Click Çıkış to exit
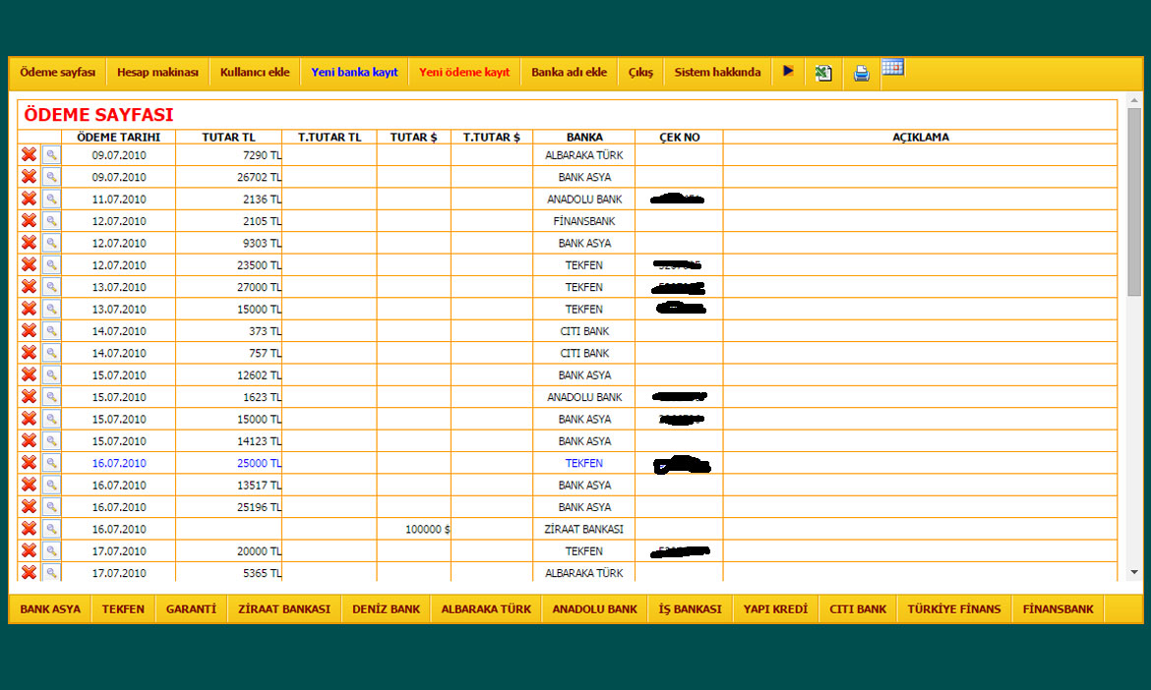Screen dimensions: 1151x690 coord(640,72)
